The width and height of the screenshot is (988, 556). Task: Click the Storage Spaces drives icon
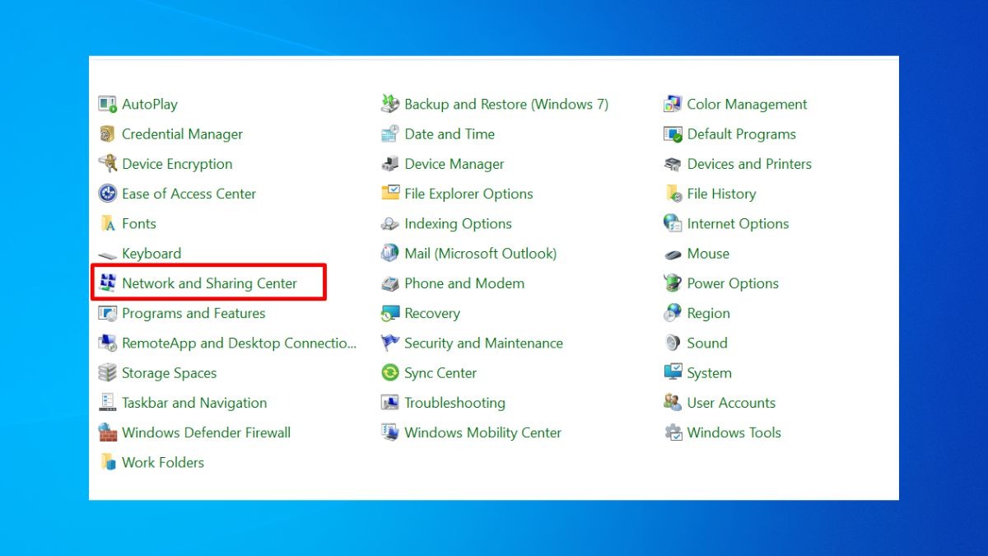coord(108,373)
